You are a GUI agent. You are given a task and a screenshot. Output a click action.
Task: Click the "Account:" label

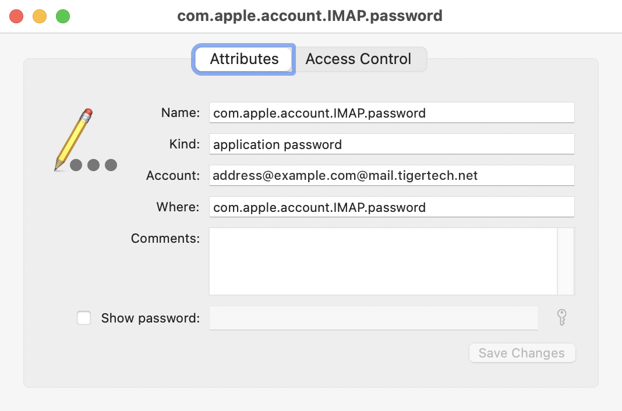(x=173, y=175)
